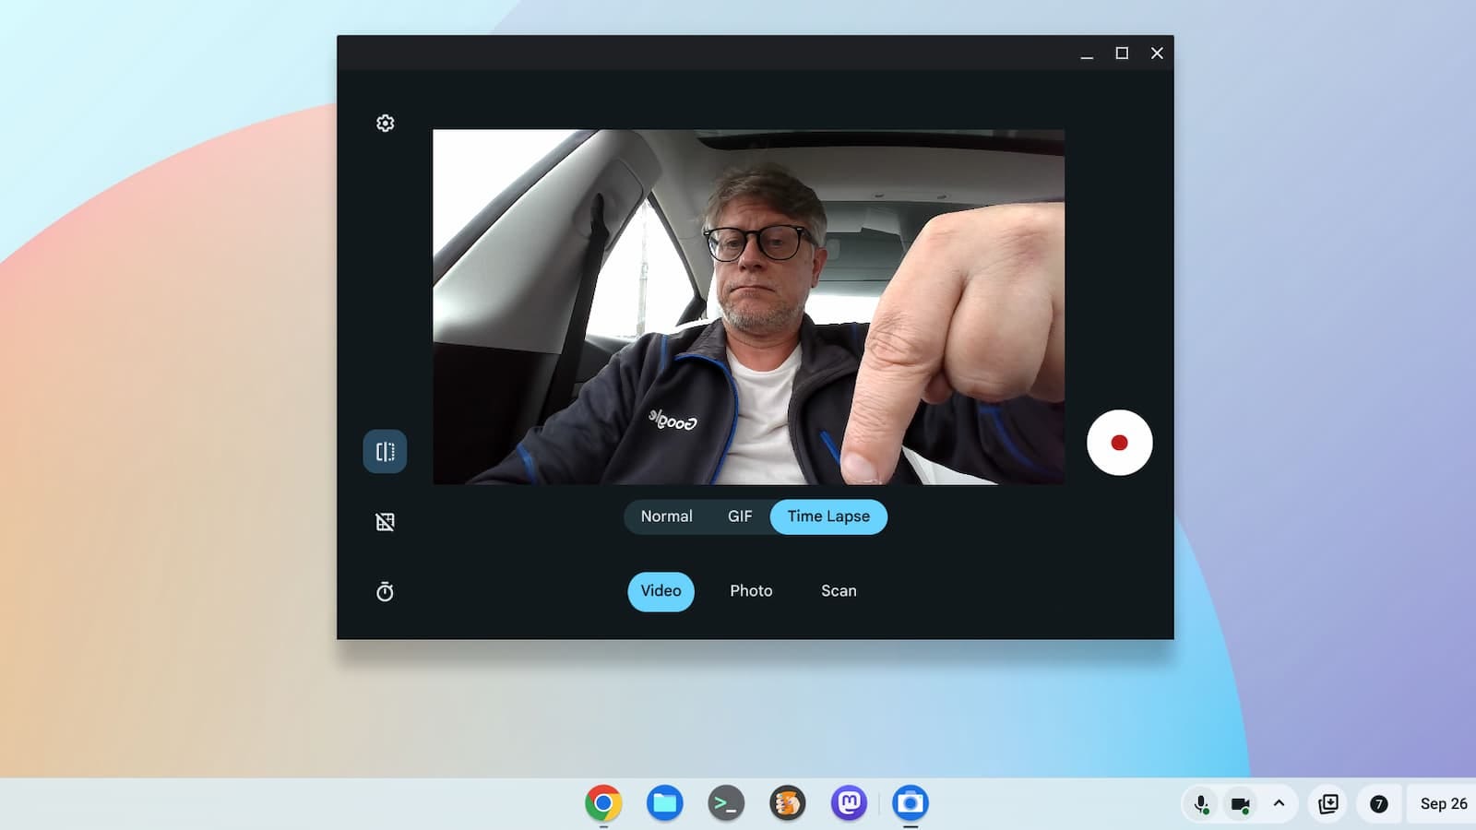The width and height of the screenshot is (1476, 830).
Task: Open Files app from the shelf
Action: pyautogui.click(x=664, y=803)
